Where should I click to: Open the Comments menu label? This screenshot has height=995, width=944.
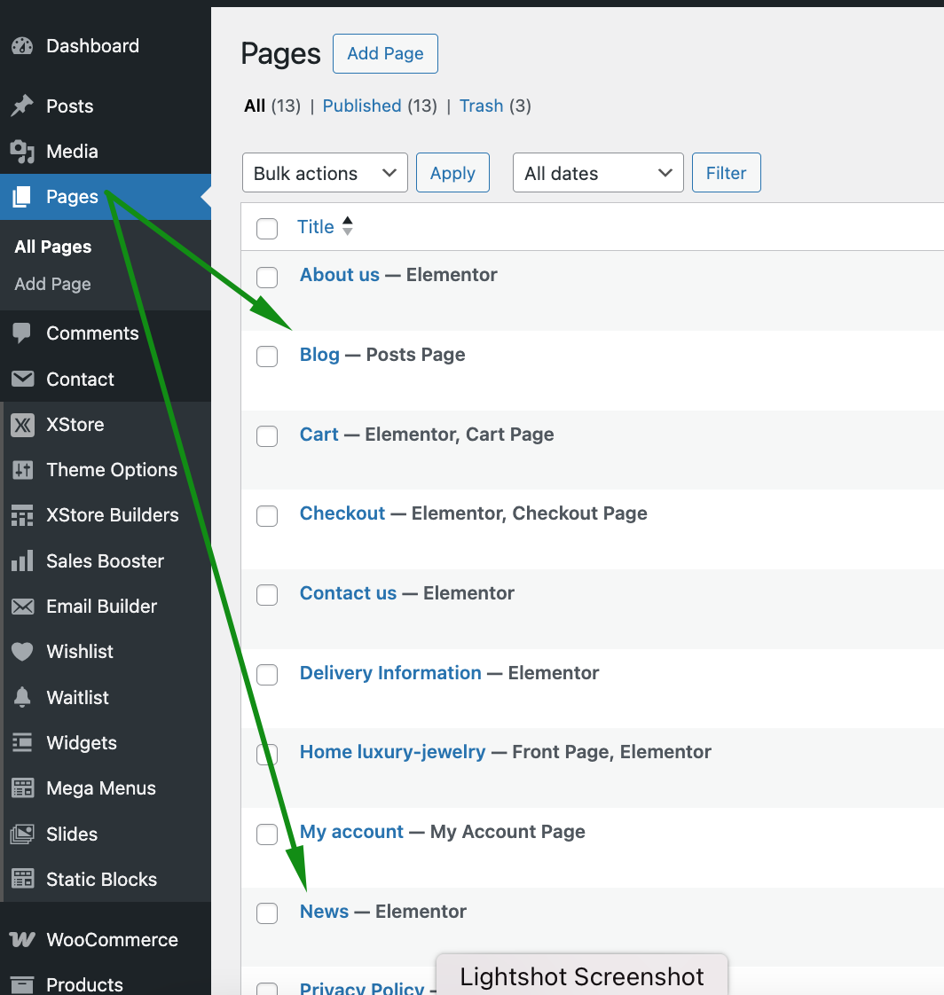point(92,333)
